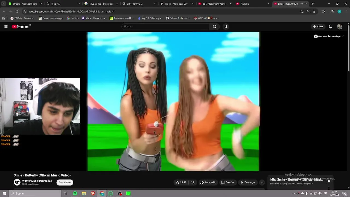Open Brave browser from the taskbar
This screenshot has height=197, width=350.
[x=93, y=193]
